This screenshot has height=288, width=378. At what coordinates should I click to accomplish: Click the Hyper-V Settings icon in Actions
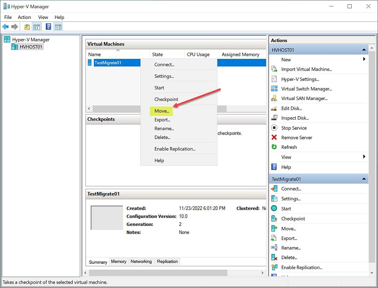274,79
